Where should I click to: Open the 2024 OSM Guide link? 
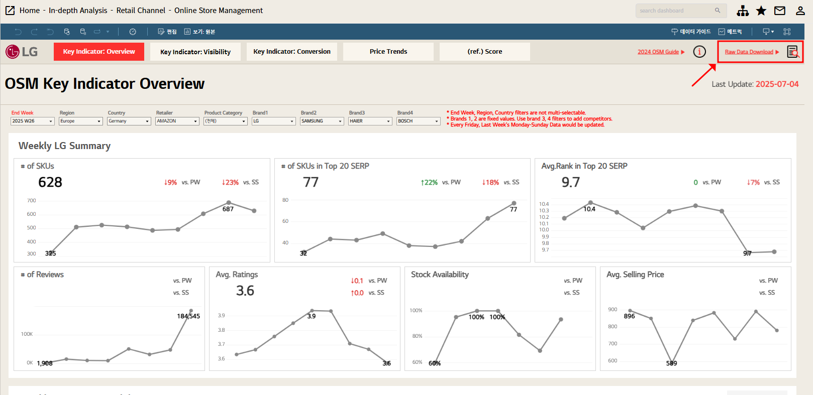(661, 52)
